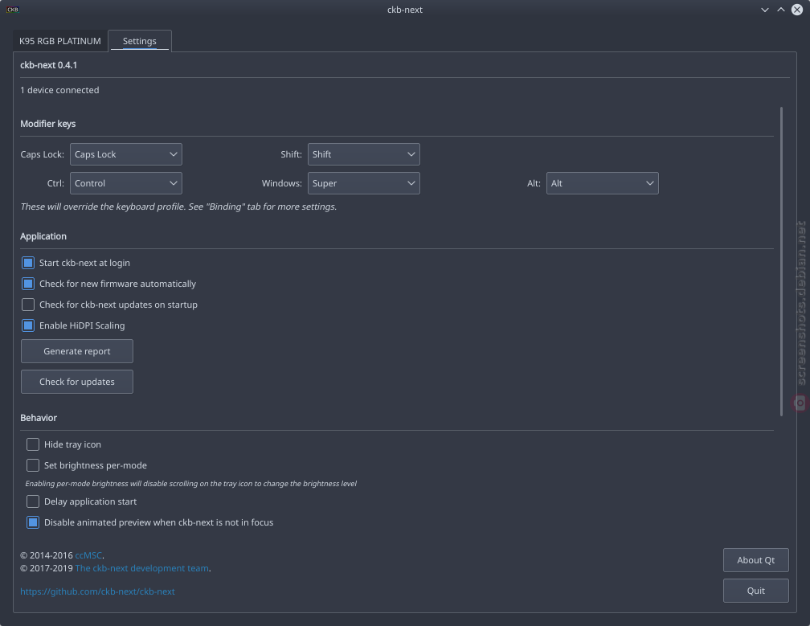Click the Application section heading
The image size is (810, 626).
pyautogui.click(x=43, y=236)
